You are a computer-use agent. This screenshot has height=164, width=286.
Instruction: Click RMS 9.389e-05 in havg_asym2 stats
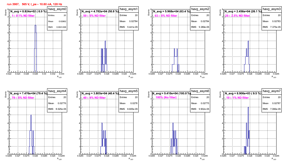(200, 27)
